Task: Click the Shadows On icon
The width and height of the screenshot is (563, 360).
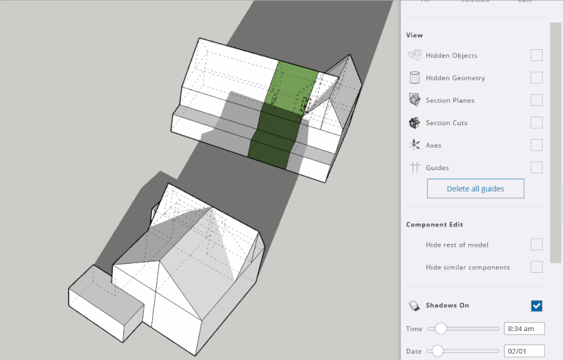Action: point(415,306)
